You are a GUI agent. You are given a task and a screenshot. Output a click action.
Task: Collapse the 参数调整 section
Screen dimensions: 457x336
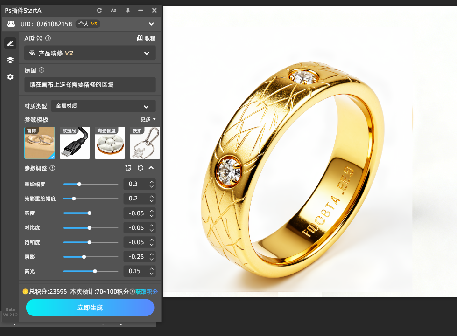(x=151, y=168)
